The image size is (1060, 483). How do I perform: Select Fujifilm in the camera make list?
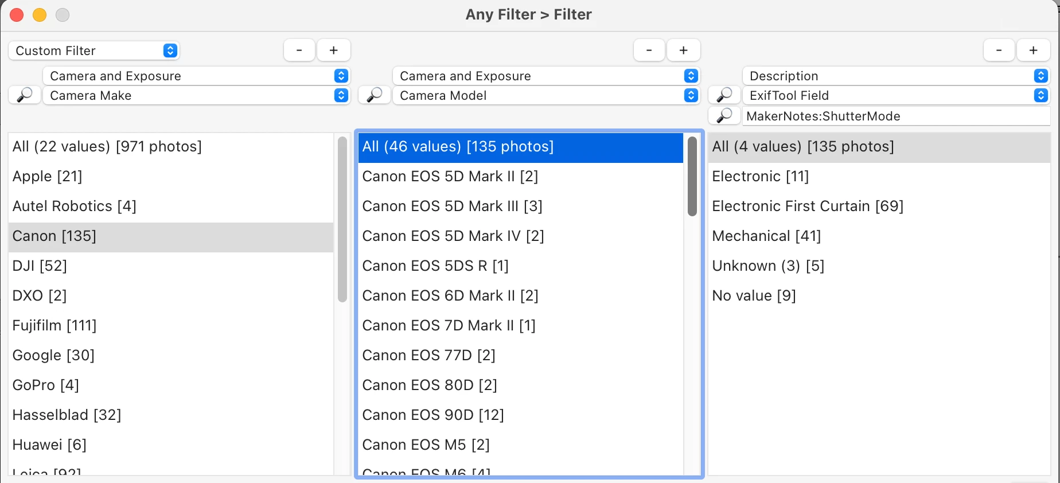54,325
